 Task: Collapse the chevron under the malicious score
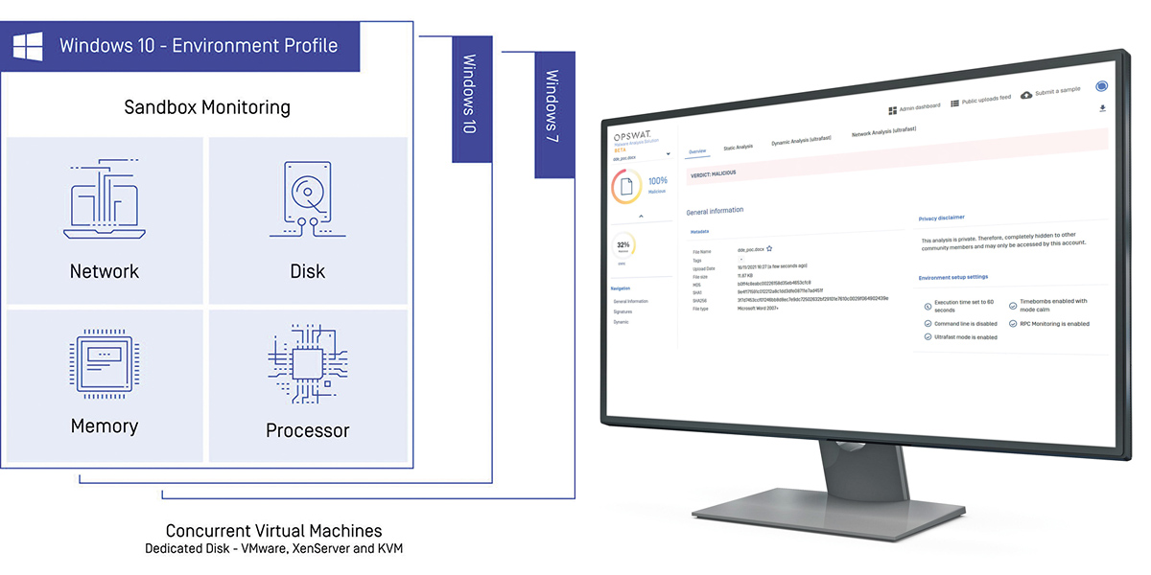click(x=641, y=217)
